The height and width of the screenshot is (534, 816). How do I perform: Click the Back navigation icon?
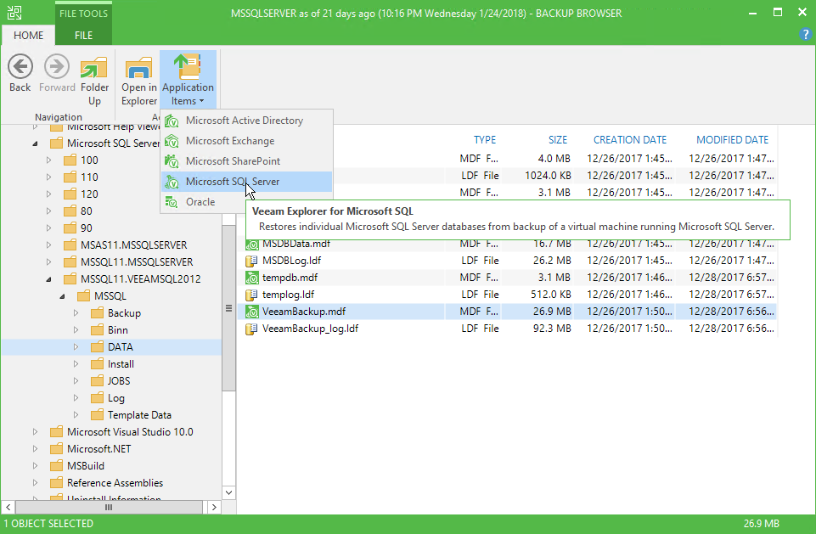click(x=20, y=66)
